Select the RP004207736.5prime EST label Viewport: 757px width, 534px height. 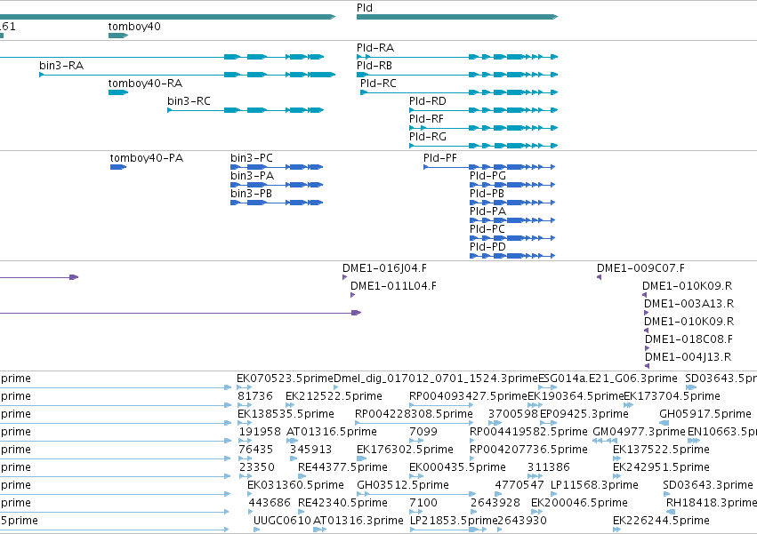tap(528, 450)
